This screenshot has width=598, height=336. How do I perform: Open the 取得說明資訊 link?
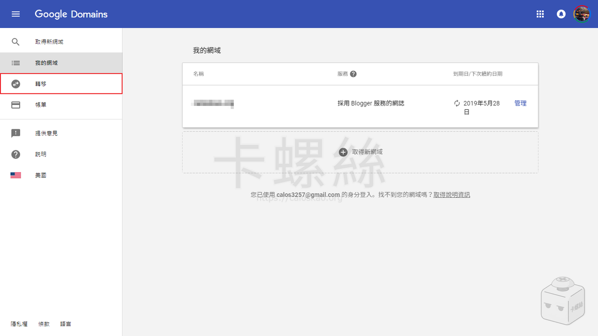(x=451, y=195)
